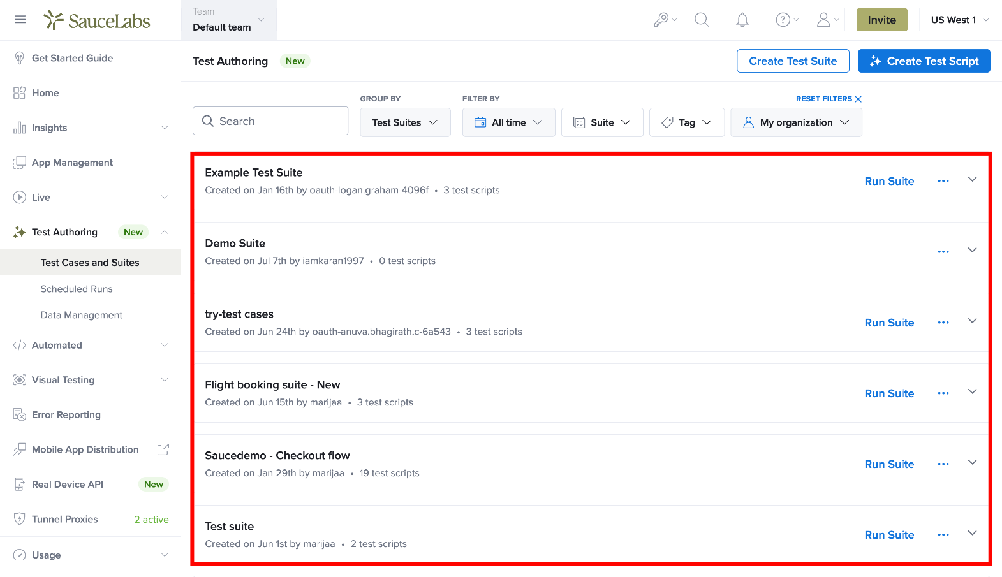Run the Example Test Suite
This screenshot has height=577, width=1002.
[889, 181]
